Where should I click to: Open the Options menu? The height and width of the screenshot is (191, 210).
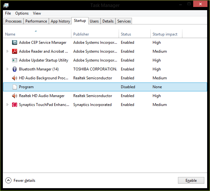(22, 13)
